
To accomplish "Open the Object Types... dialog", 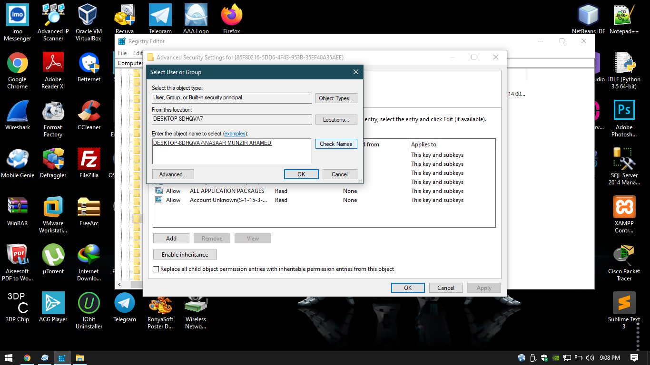I will tap(336, 98).
